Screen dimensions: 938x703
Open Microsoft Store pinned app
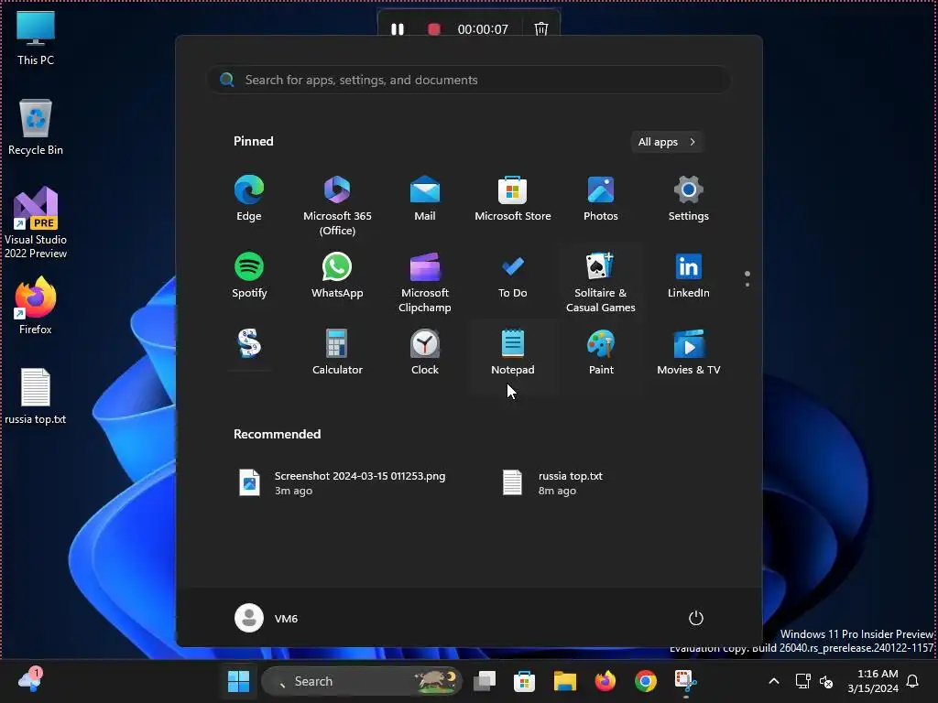[x=513, y=199]
